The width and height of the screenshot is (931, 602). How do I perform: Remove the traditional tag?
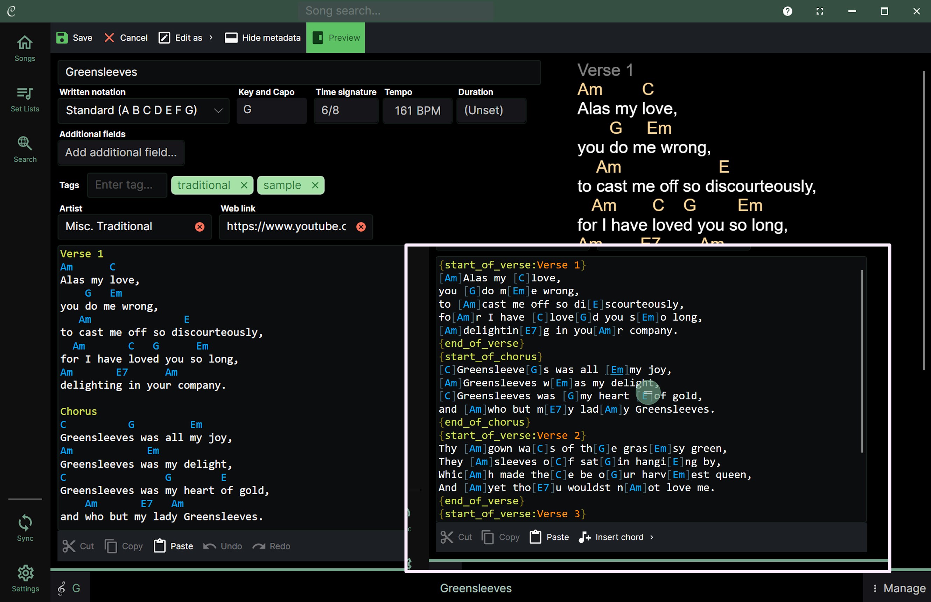[244, 185]
